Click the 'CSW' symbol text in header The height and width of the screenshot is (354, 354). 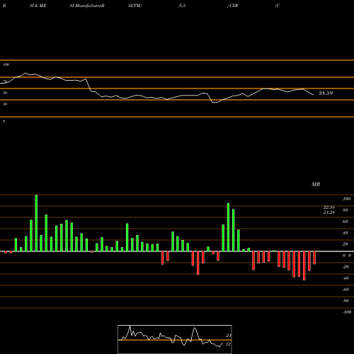(234, 6)
